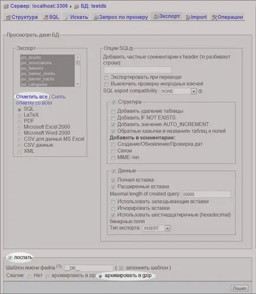Click the table list scroll-up arrow

coord(78,57)
